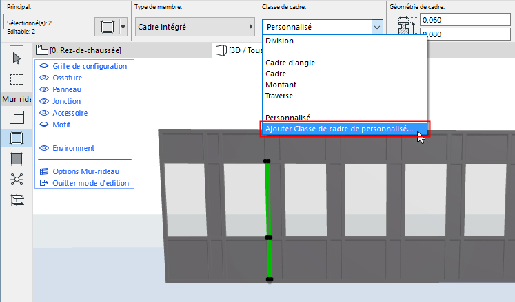This screenshot has width=515, height=302.
Task: Click the Accessoire label link
Action: 70,113
